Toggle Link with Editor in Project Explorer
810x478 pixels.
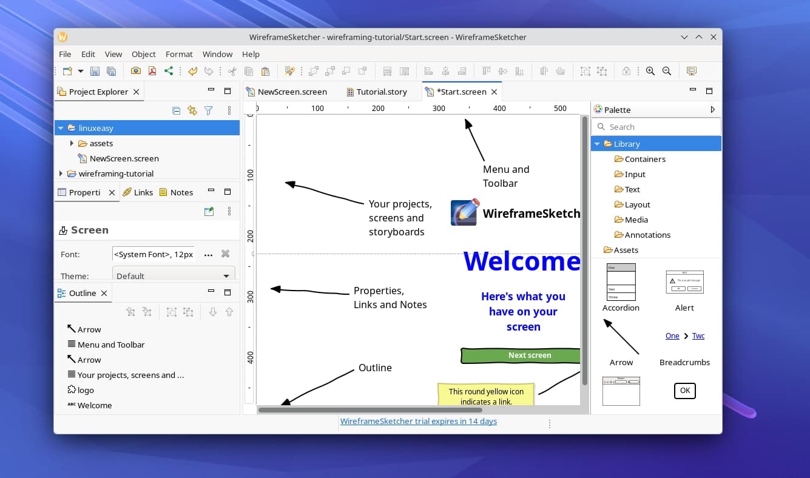pos(193,110)
